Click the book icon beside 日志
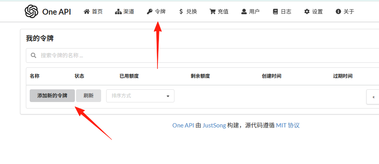 coord(275,11)
